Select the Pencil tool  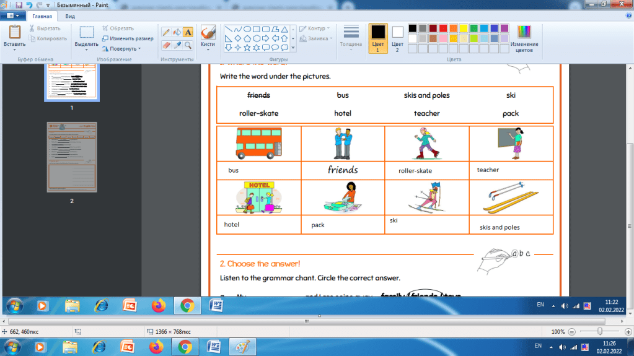(166, 32)
